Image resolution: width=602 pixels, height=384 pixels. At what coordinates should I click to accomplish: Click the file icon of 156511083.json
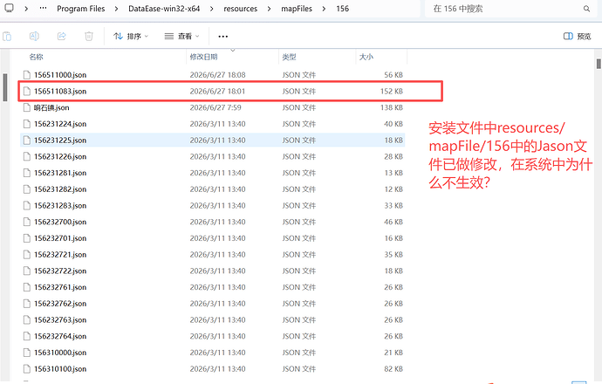pos(26,91)
